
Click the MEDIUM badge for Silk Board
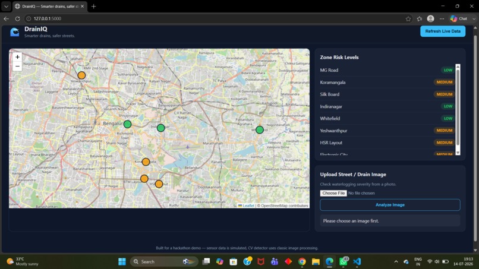[444, 94]
